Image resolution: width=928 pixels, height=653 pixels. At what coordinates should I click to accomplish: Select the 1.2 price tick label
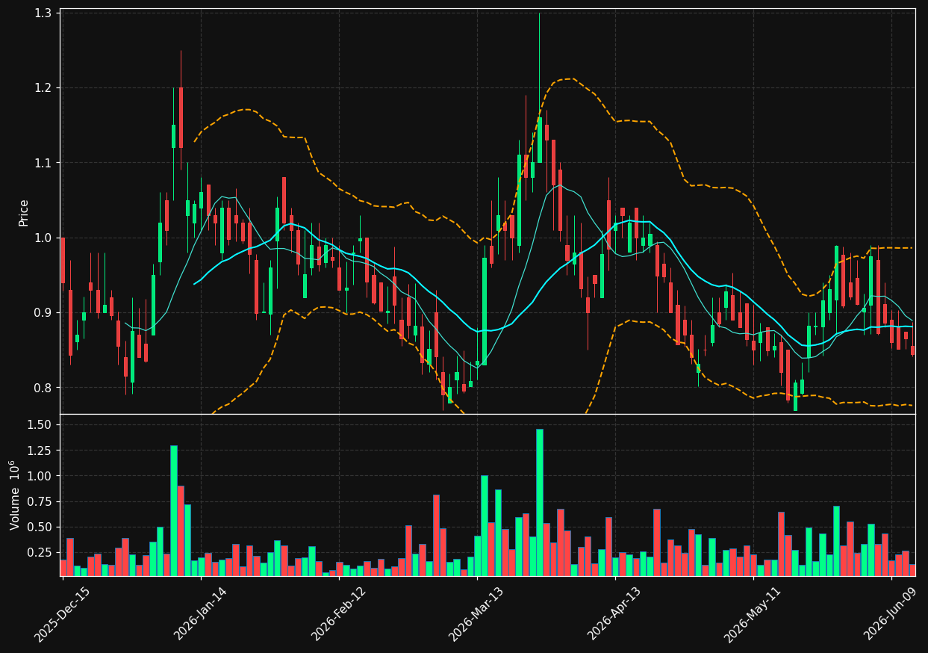[43, 88]
